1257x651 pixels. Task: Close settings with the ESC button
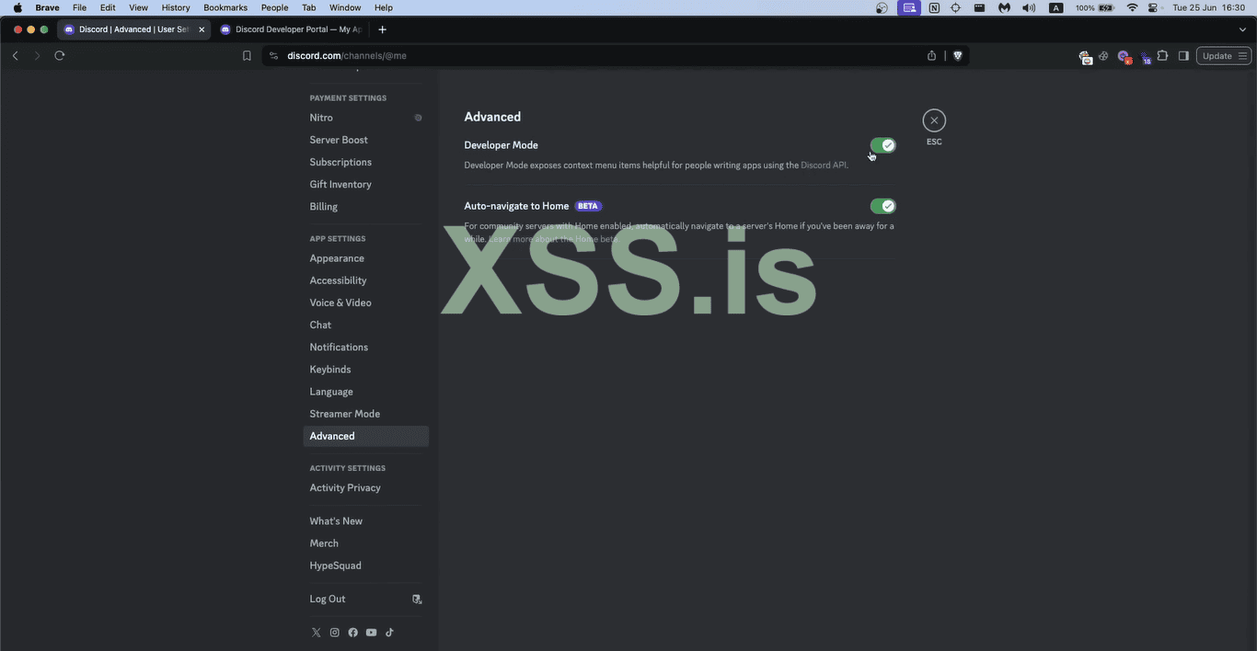[x=933, y=120]
